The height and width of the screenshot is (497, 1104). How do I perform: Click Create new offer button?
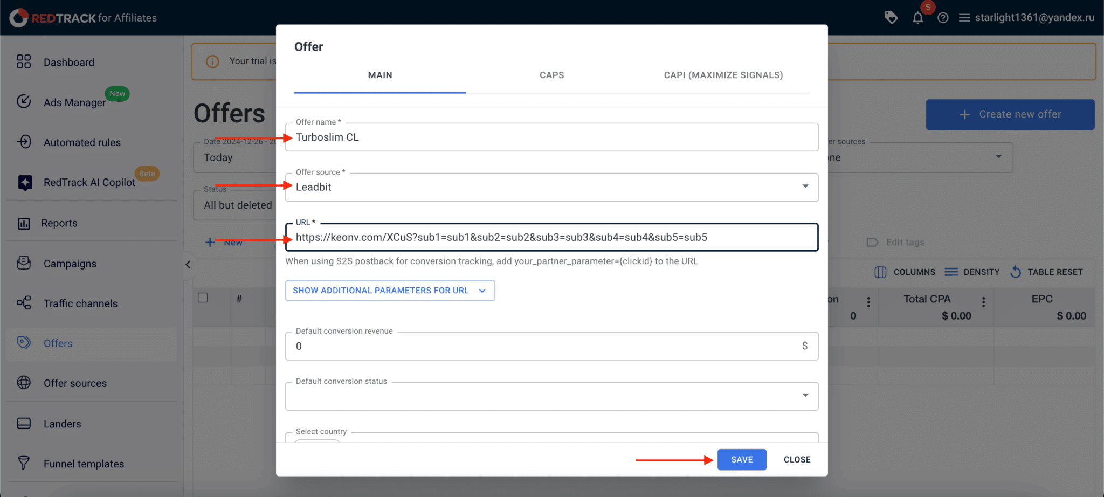tap(1010, 114)
